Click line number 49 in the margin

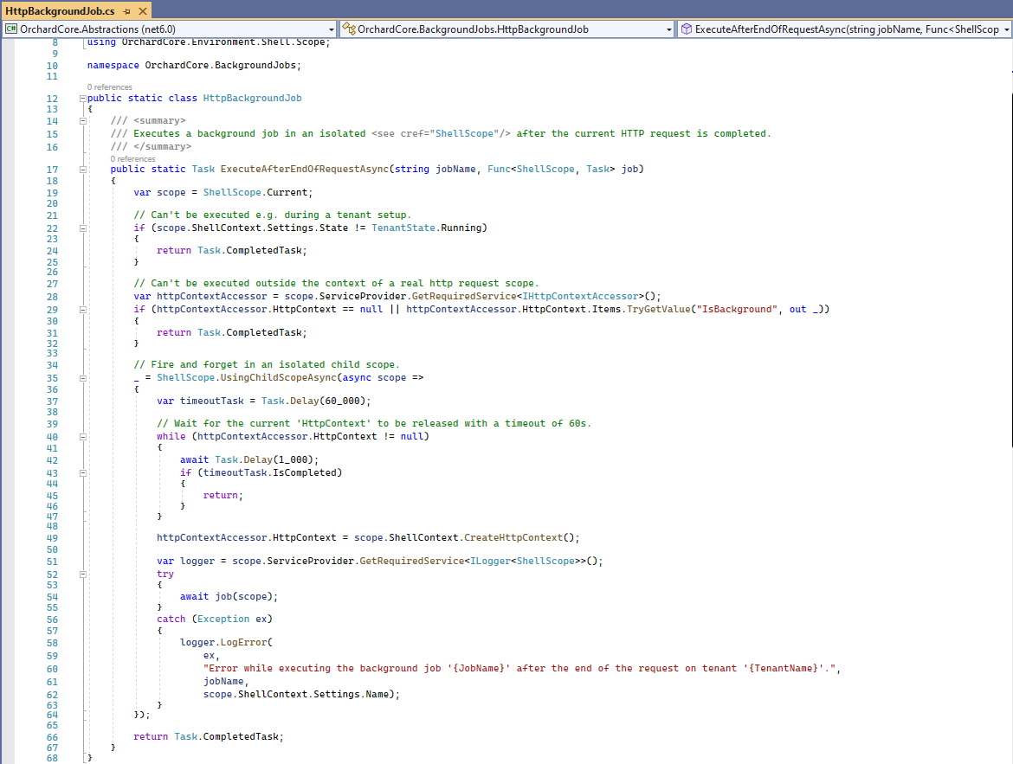click(x=52, y=538)
